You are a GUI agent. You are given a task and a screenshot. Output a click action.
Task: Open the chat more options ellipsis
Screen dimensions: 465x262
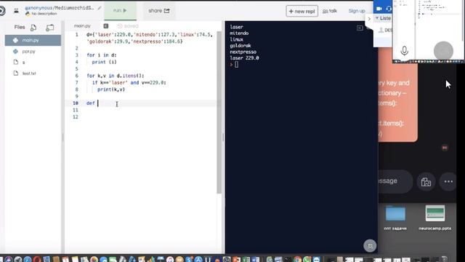pyautogui.click(x=448, y=181)
